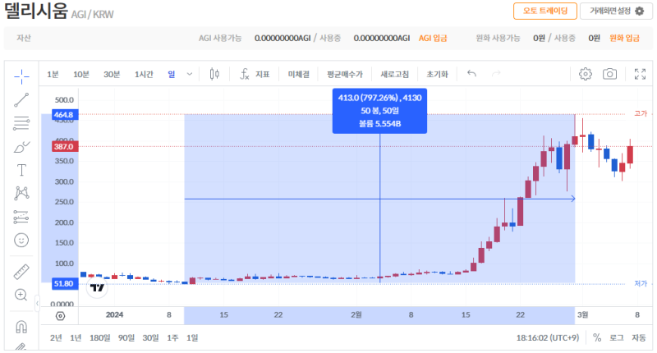Open 오토 트레이딩 auto trading
Image resolution: width=657 pixels, height=353 pixels.
(x=545, y=11)
